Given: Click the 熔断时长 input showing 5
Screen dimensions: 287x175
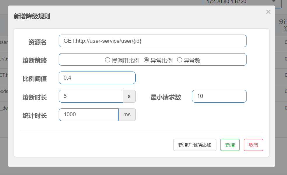Looking at the screenshot, I should coord(91,96).
